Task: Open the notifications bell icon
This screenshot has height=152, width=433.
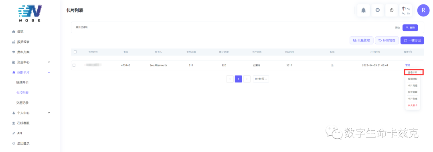Action: pos(363,10)
